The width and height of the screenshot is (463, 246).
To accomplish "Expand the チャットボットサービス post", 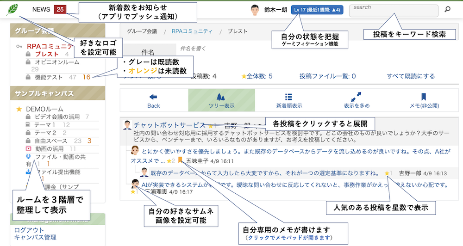I will click(169, 125).
